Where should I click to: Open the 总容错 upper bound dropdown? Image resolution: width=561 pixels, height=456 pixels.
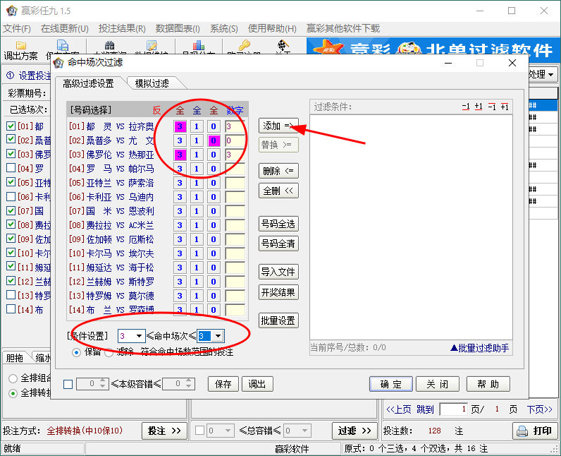point(305,430)
